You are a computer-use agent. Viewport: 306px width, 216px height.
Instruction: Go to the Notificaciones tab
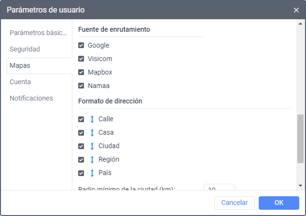tap(31, 98)
